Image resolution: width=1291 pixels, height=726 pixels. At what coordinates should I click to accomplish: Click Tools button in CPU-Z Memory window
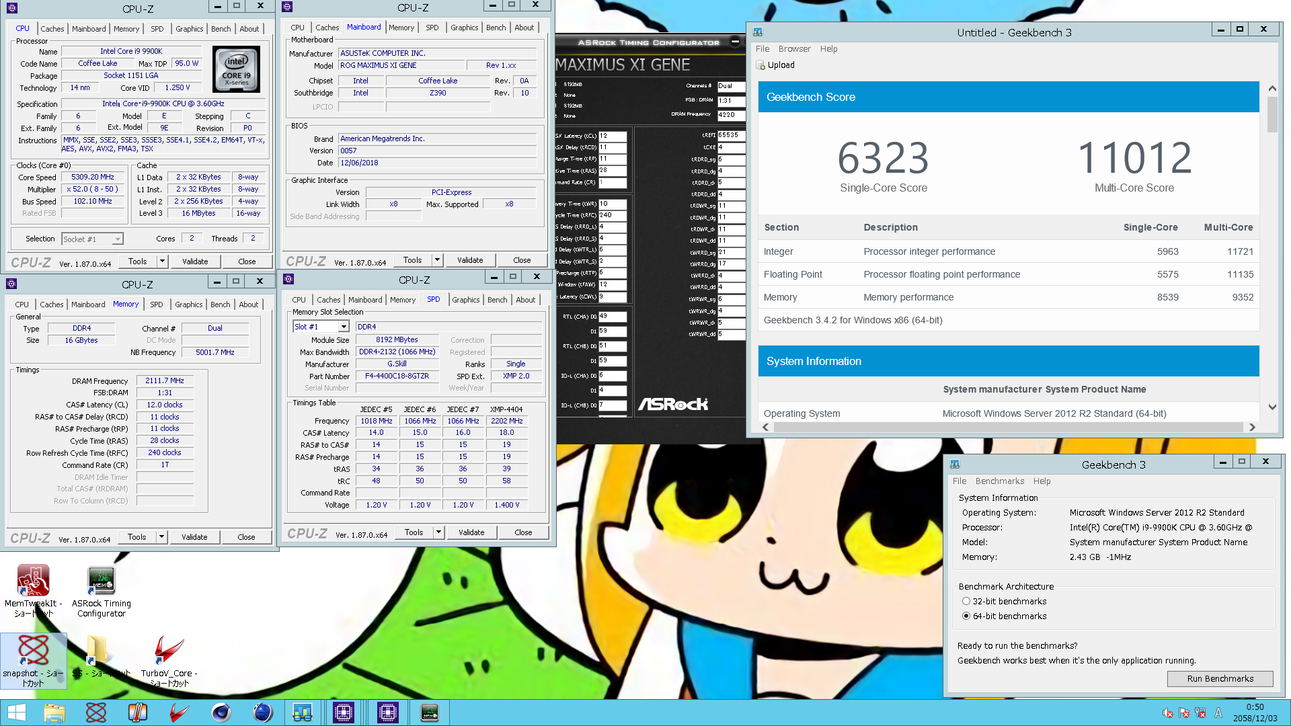pos(137,537)
